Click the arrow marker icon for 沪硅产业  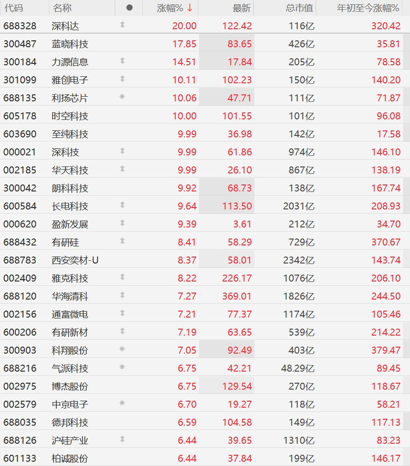click(122, 439)
